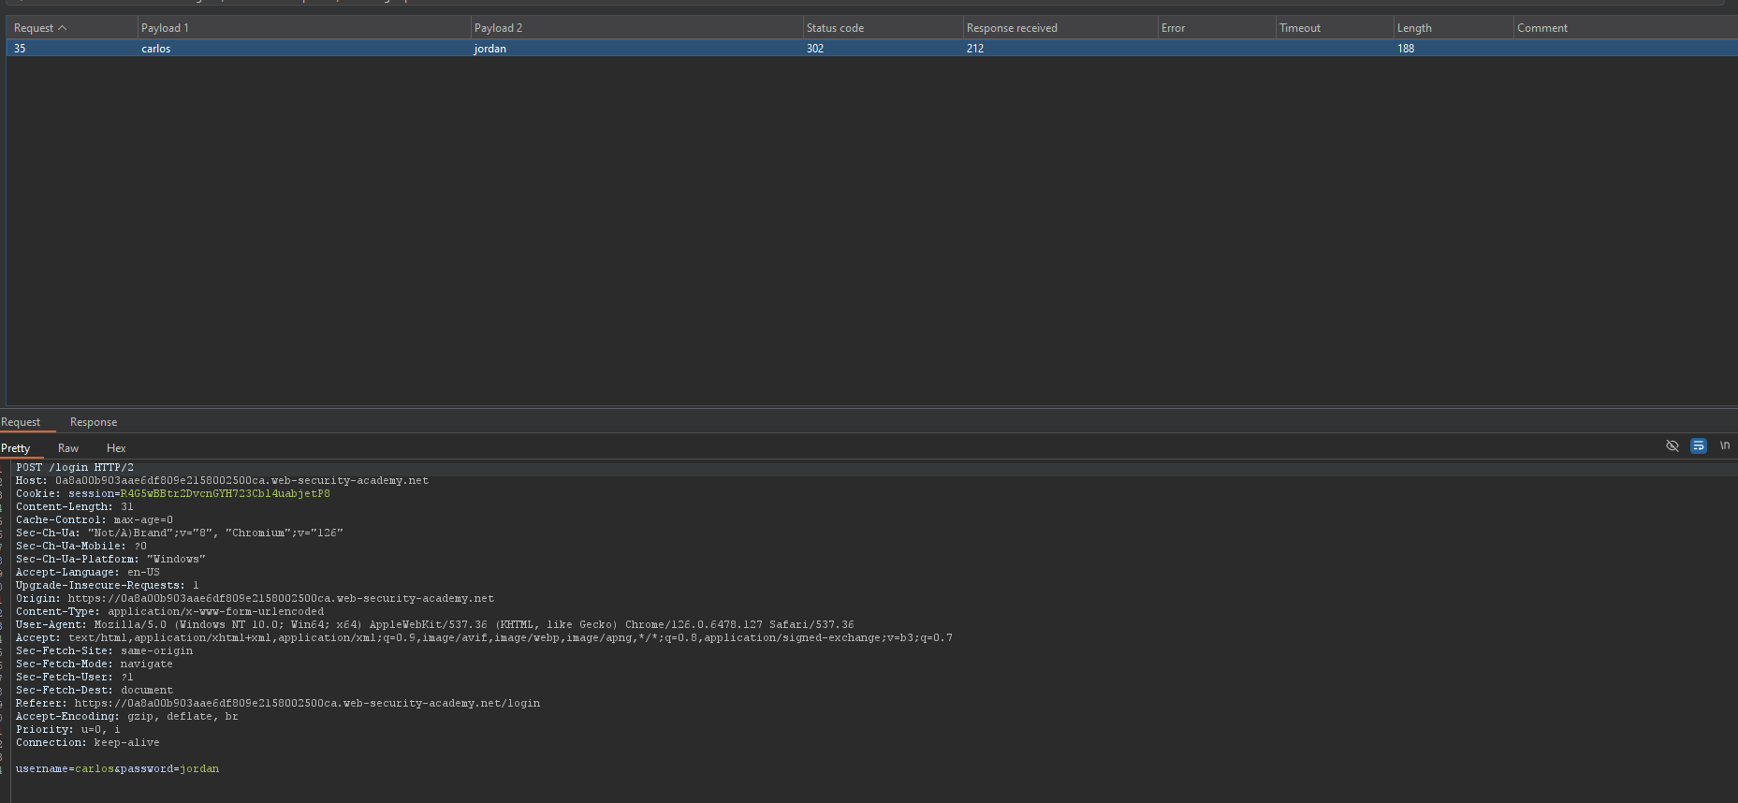Viewport: 1738px width, 803px height.
Task: Toggle the hide non-printable characters eye icon
Action: [x=1672, y=446]
